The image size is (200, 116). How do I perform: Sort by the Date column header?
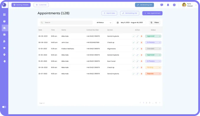(x=40, y=30)
